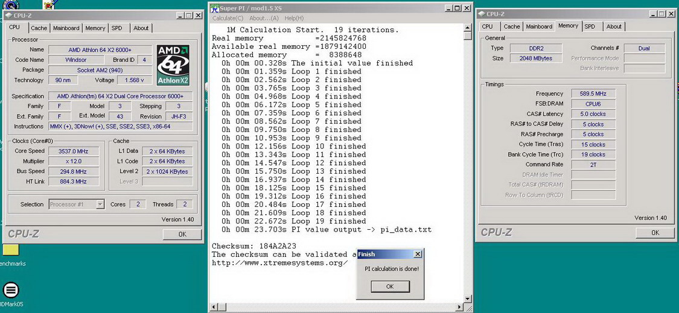Click OK in the Finish dialog
Image resolution: width=679 pixels, height=313 pixels.
[x=390, y=286]
